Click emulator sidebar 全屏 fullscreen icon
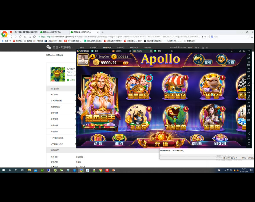The width and height of the screenshot is (255, 202). point(249,56)
